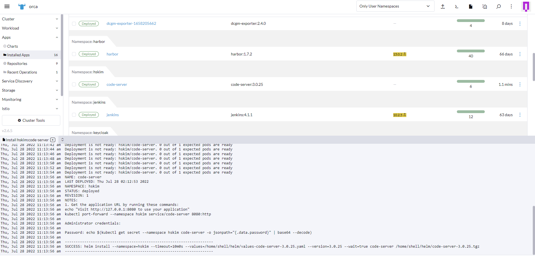
Task: Click the Deployed status badge for harbor
Action: click(89, 54)
